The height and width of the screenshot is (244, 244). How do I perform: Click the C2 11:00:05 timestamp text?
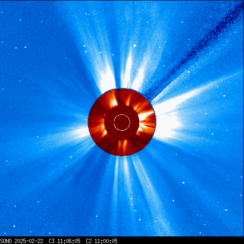click(102, 241)
